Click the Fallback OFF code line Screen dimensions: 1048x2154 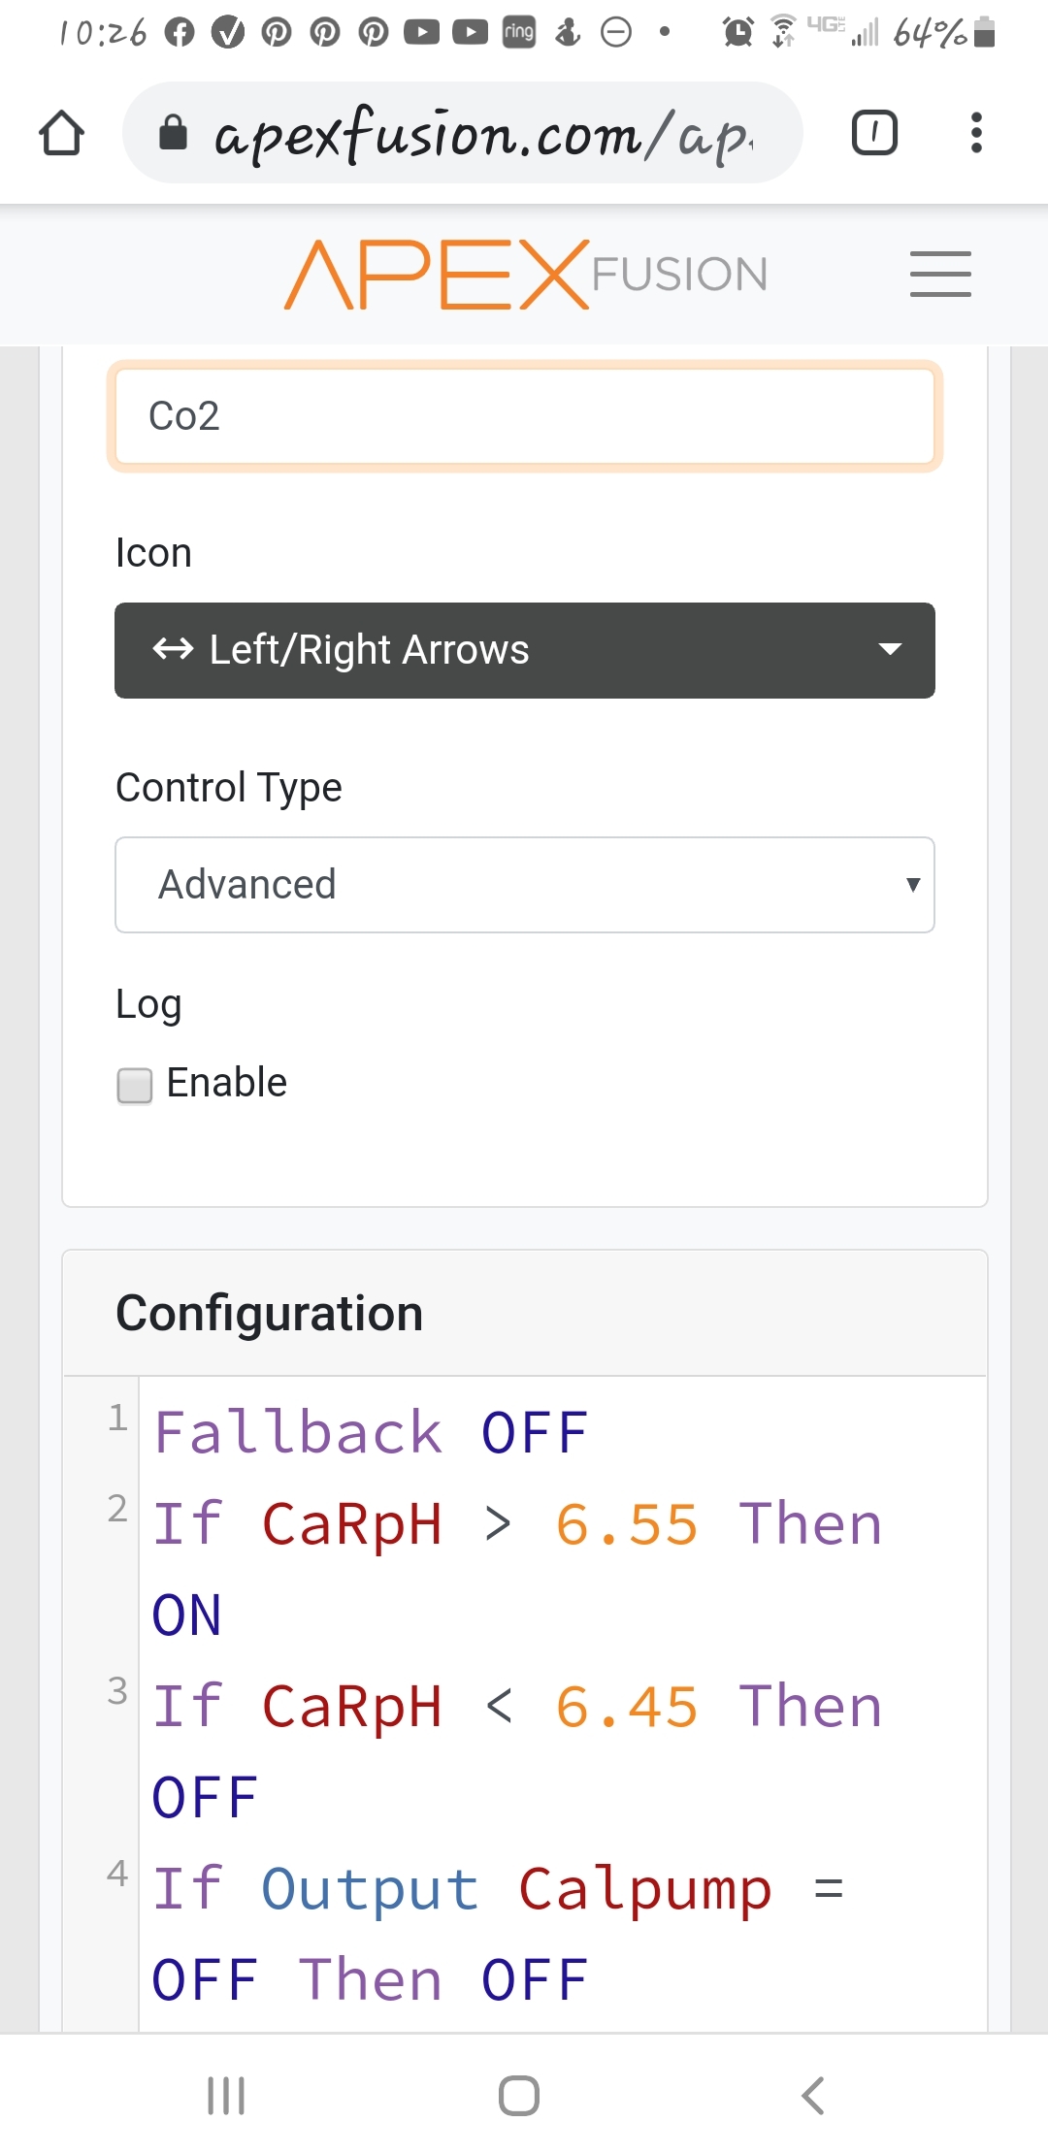click(x=372, y=1433)
